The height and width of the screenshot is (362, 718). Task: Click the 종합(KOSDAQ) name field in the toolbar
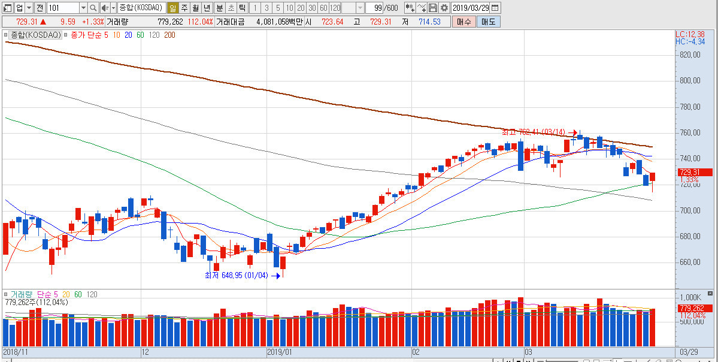click(x=141, y=8)
